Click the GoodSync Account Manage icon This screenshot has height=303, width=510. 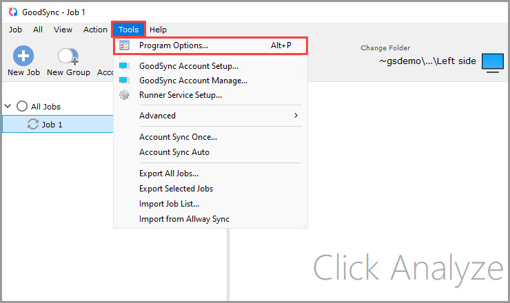[x=124, y=81]
